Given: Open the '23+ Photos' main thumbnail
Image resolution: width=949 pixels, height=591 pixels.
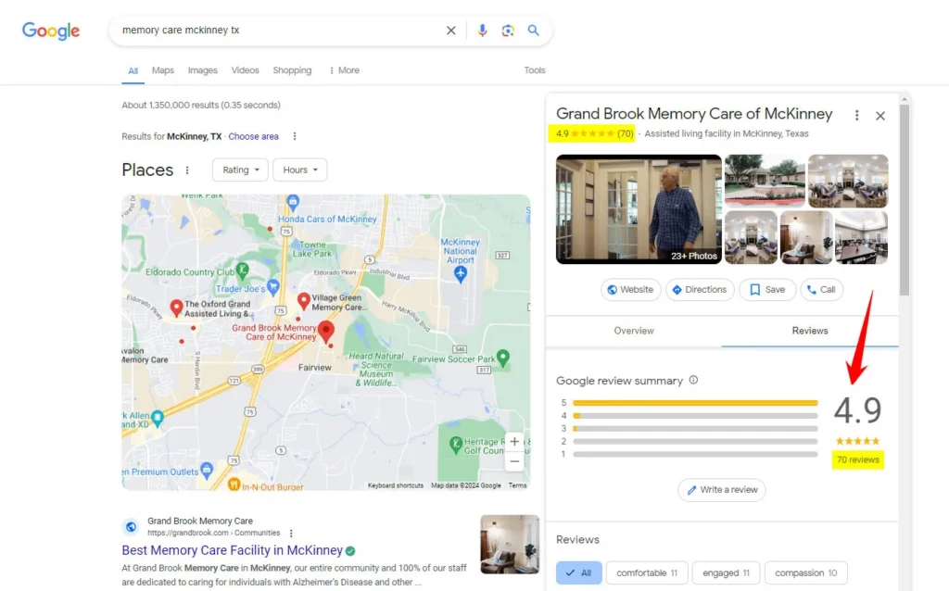Looking at the screenshot, I should coord(639,209).
